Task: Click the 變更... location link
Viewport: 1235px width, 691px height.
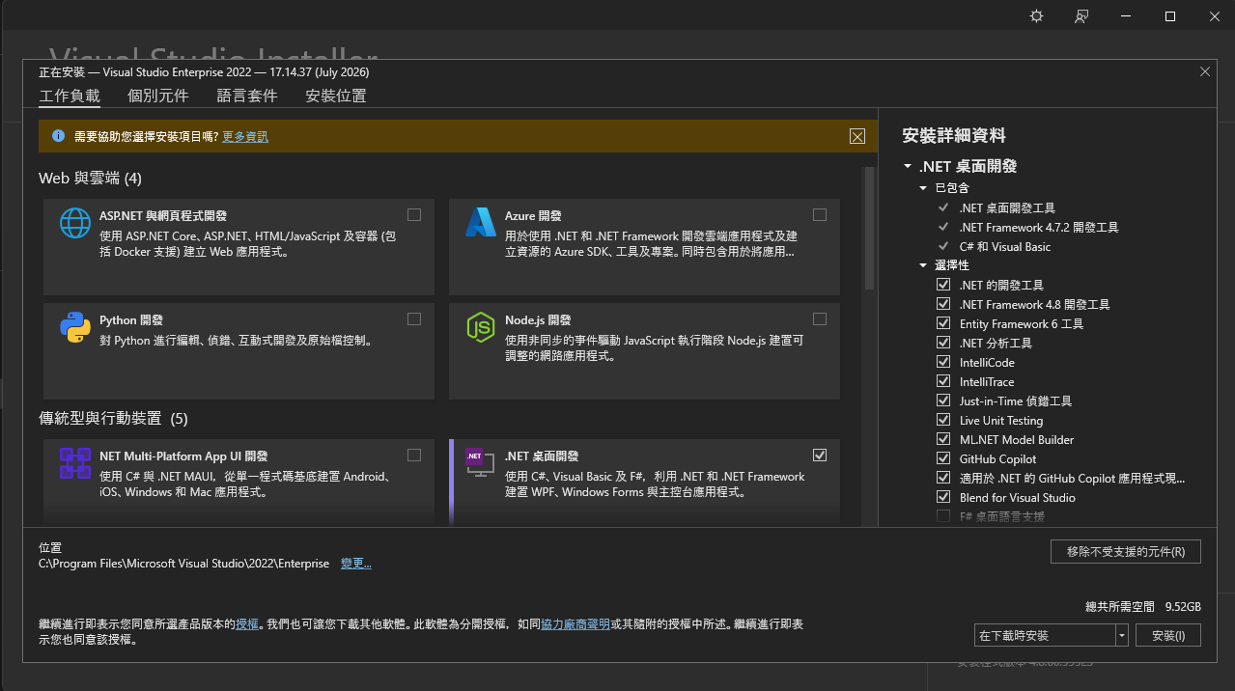Action: click(356, 563)
